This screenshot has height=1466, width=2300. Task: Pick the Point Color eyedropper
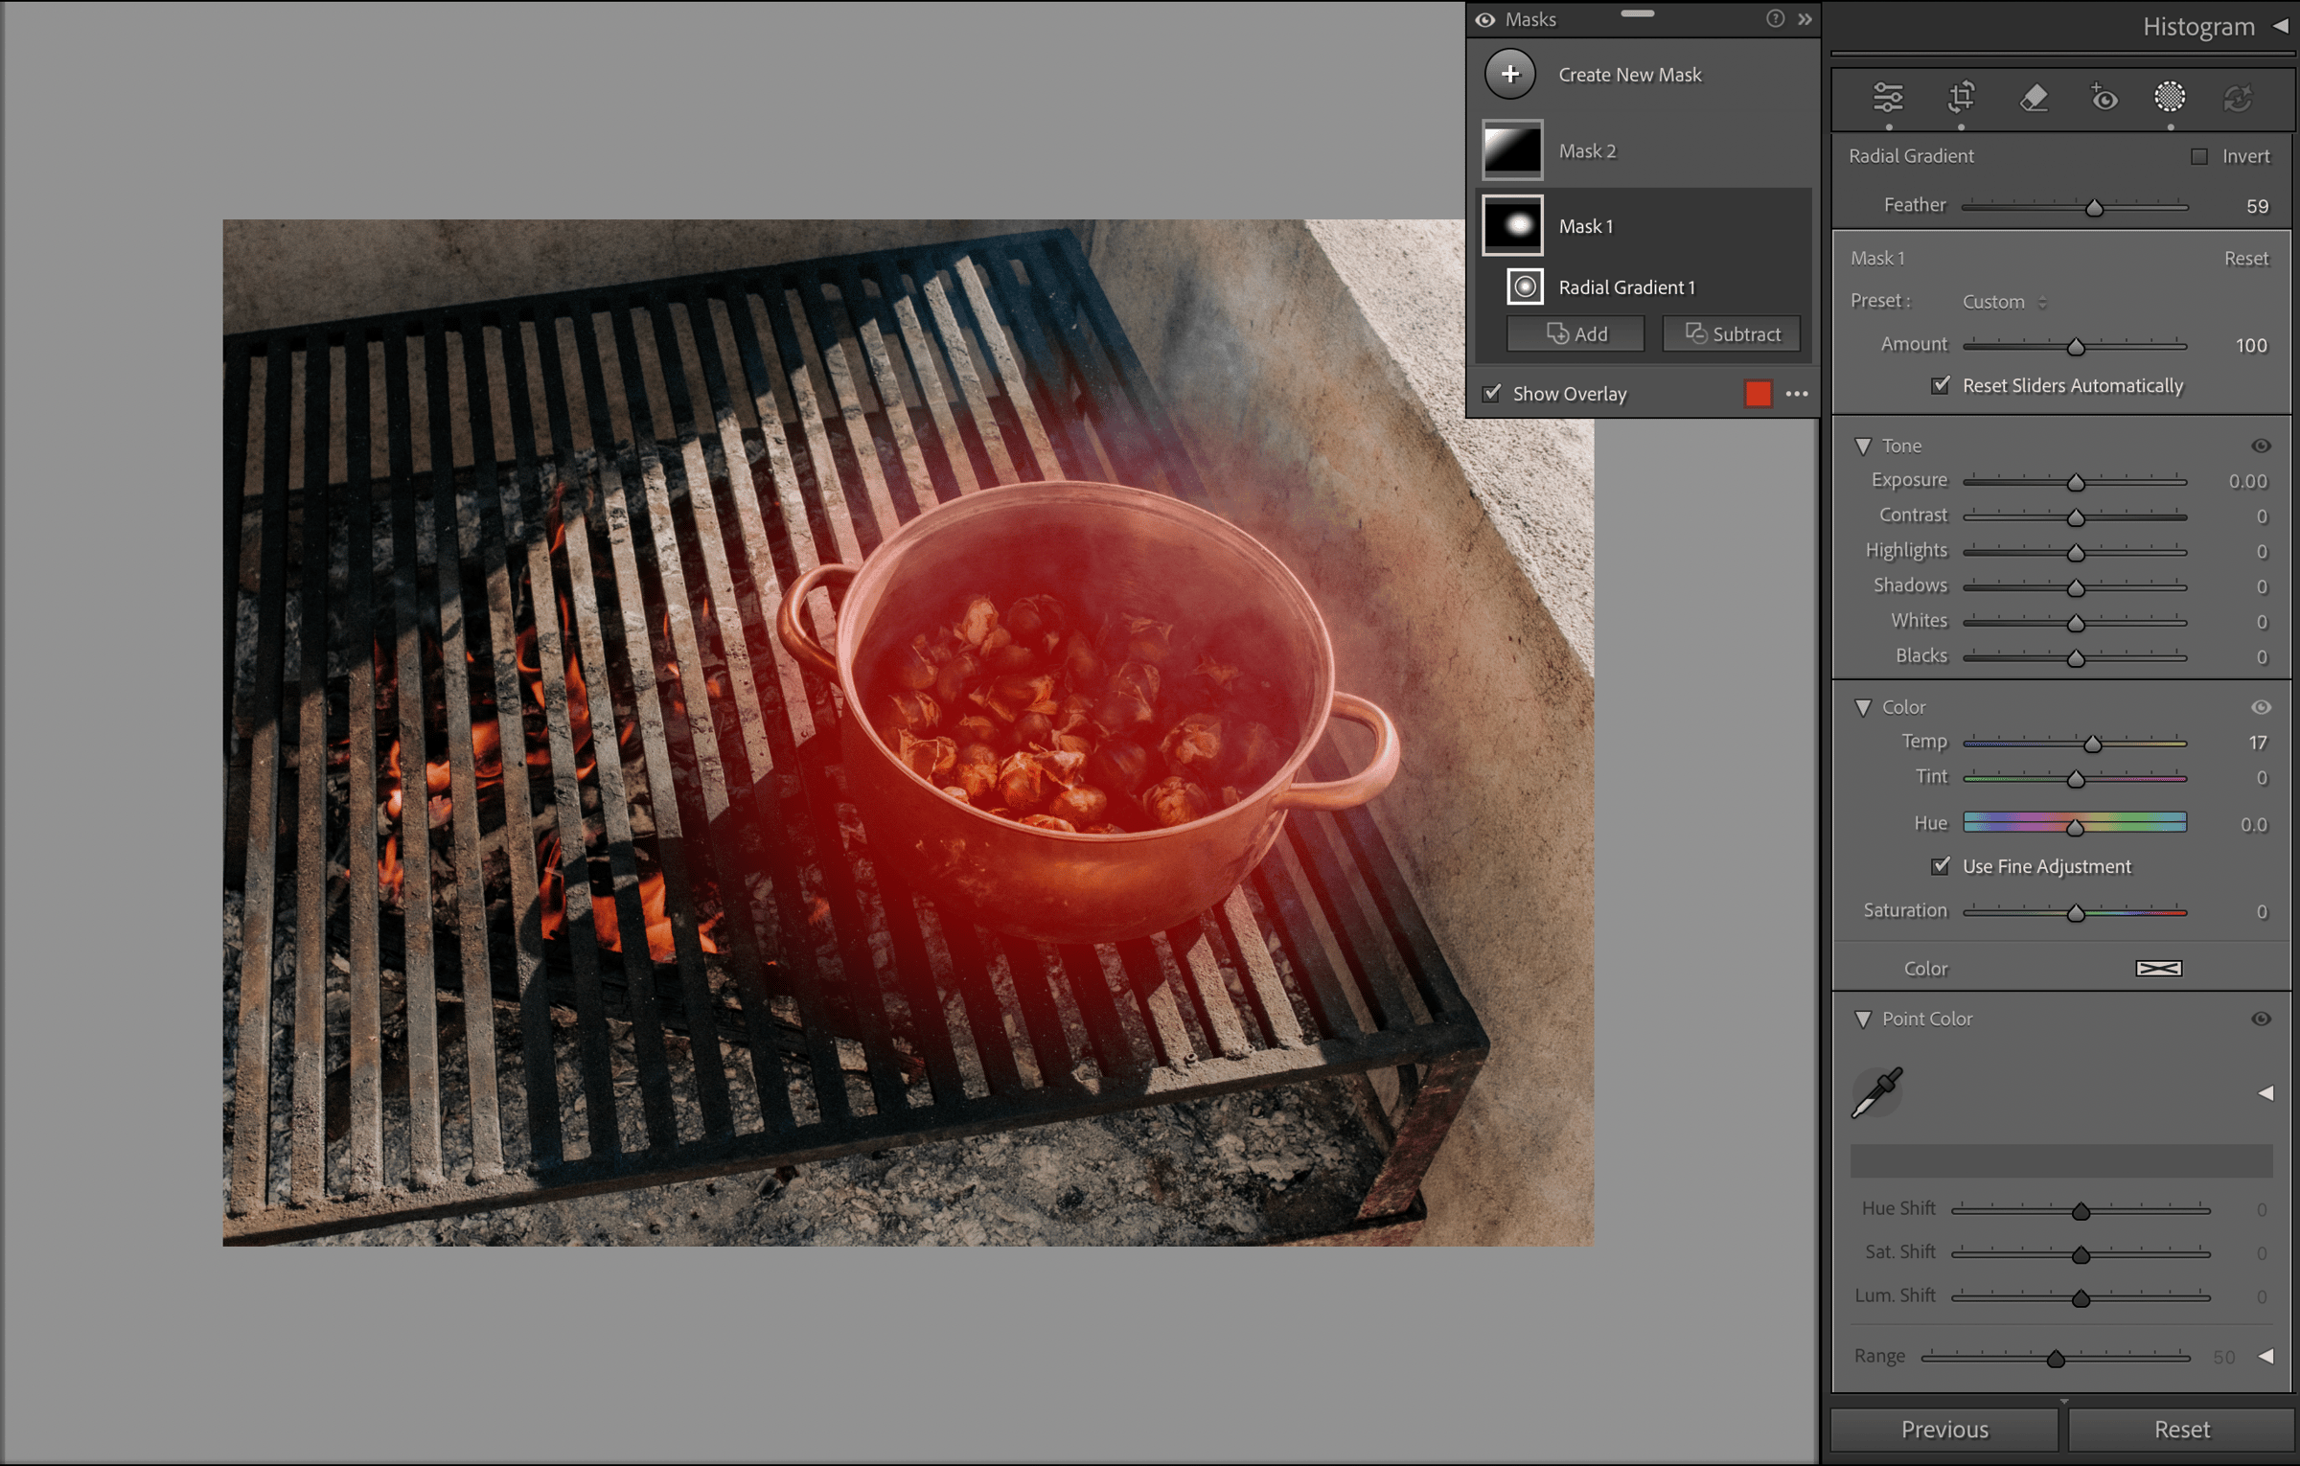(1876, 1092)
